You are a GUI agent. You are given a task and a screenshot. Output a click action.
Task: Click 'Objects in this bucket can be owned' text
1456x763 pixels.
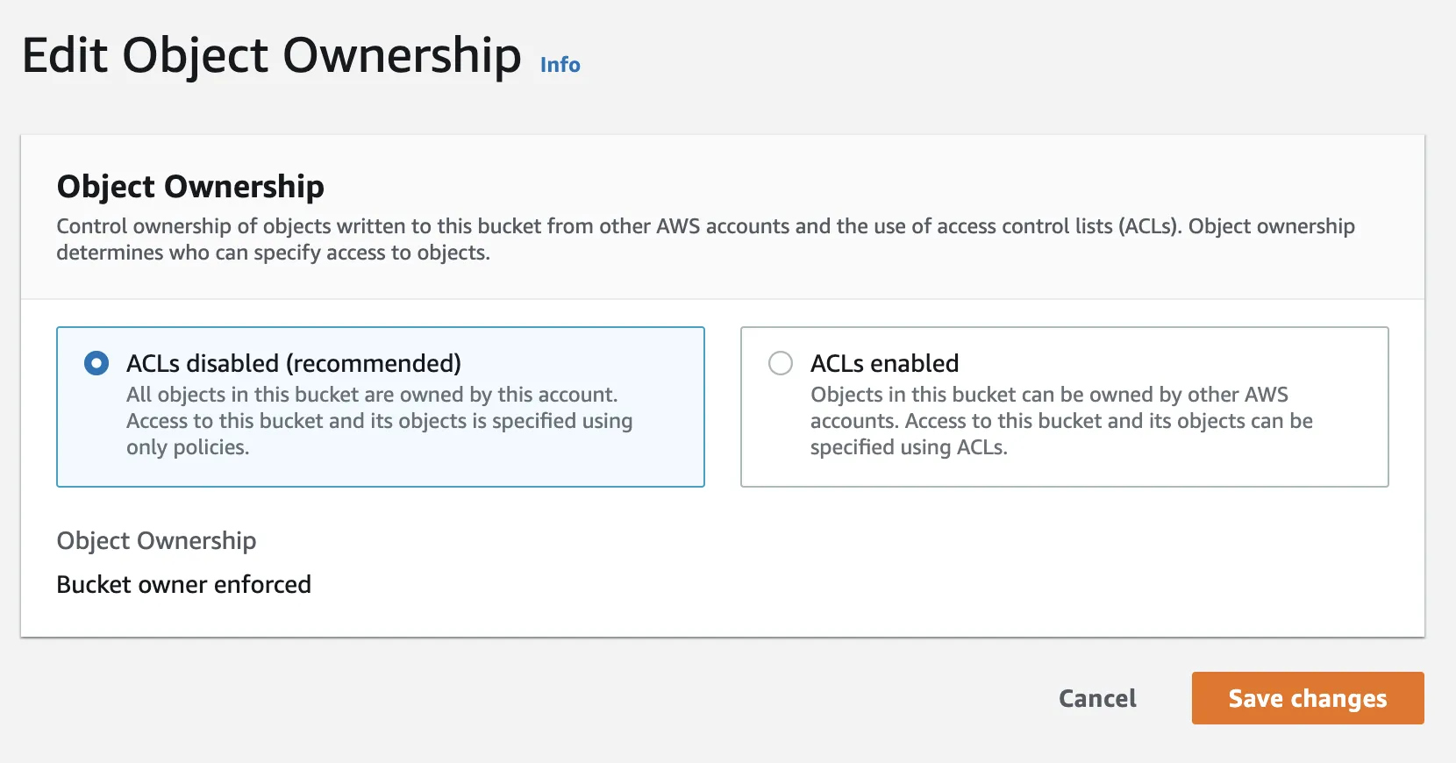[x=1049, y=395]
